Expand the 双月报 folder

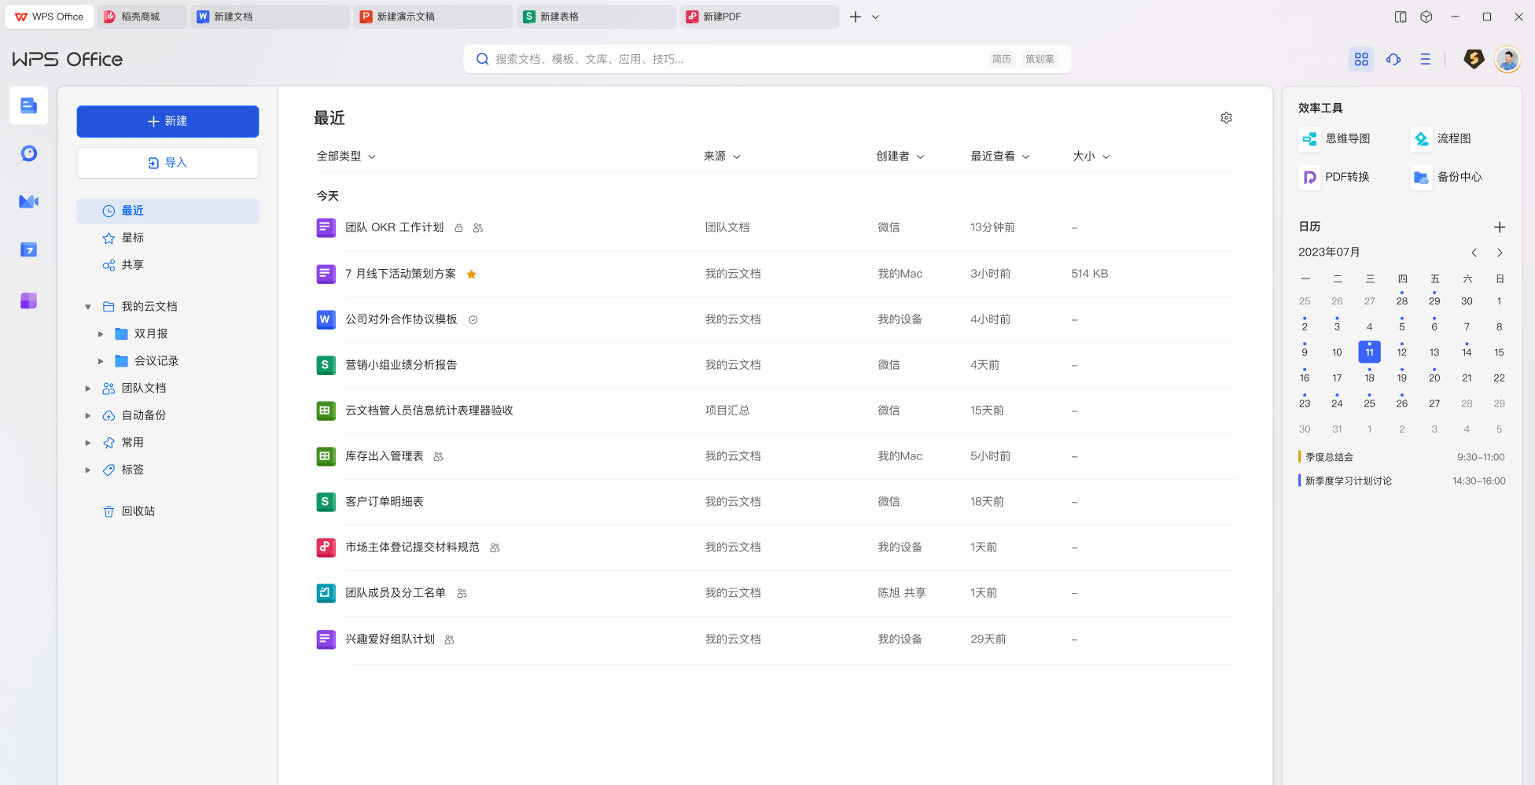[101, 334]
